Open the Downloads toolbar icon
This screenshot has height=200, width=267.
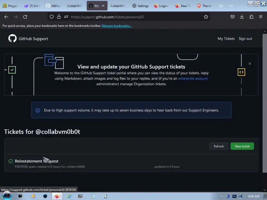[x=242, y=17]
